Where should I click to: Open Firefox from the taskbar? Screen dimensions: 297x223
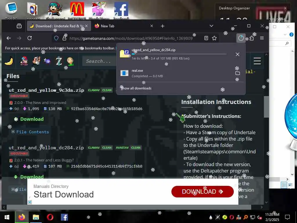22,217
